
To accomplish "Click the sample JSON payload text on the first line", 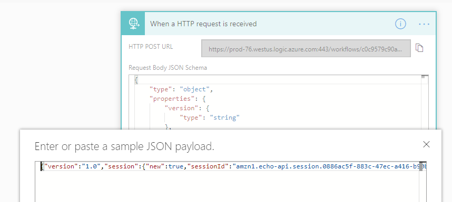I will pyautogui.click(x=233, y=166).
